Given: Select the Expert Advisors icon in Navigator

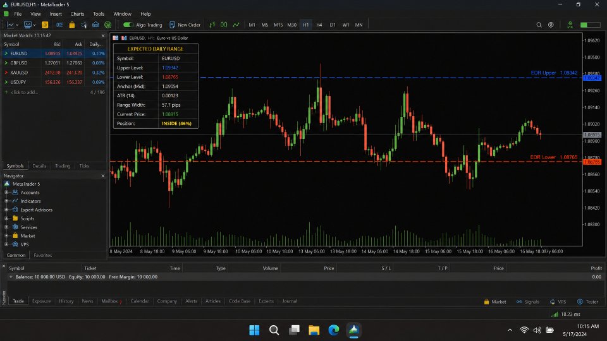Looking at the screenshot, I should pos(15,210).
